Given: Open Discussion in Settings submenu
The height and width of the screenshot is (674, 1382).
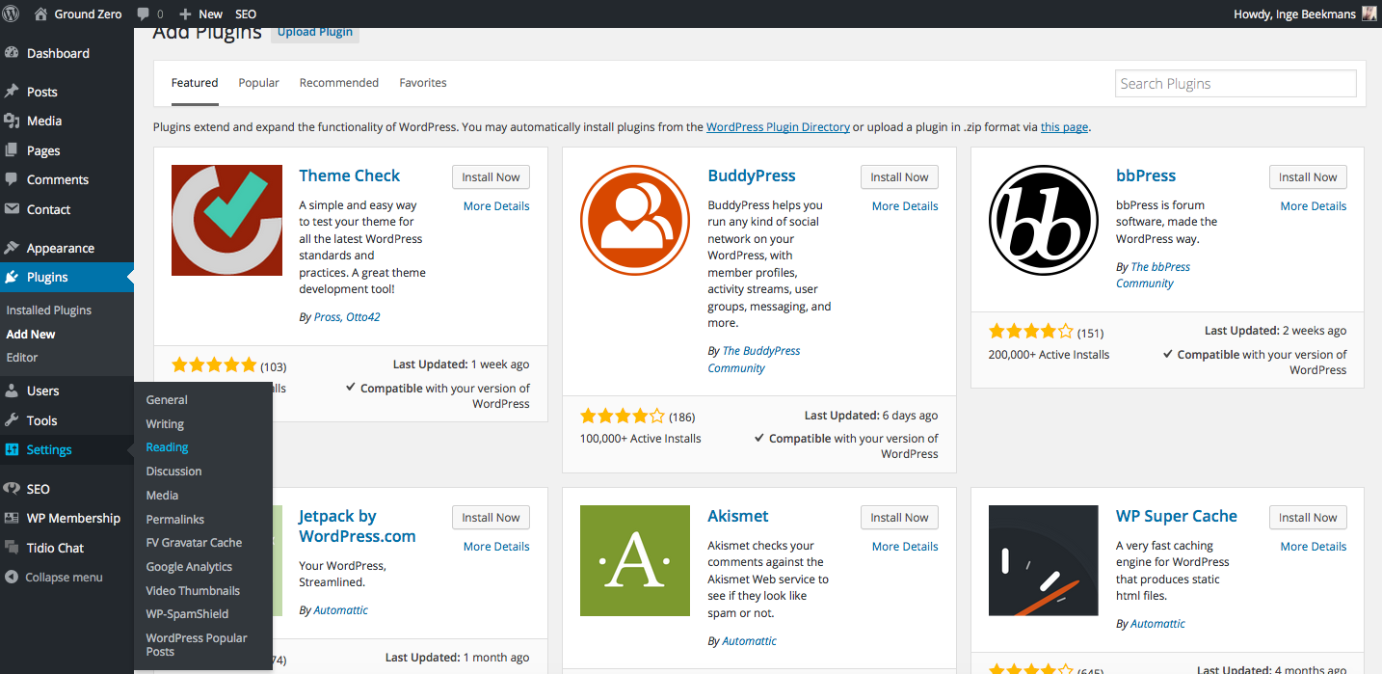Looking at the screenshot, I should [x=173, y=472].
